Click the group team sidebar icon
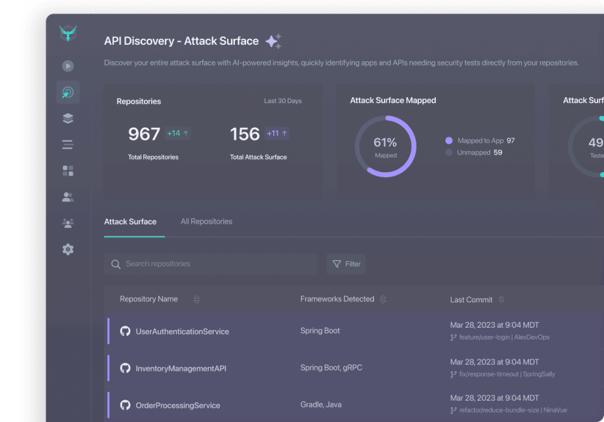604x422 pixels. (x=68, y=223)
